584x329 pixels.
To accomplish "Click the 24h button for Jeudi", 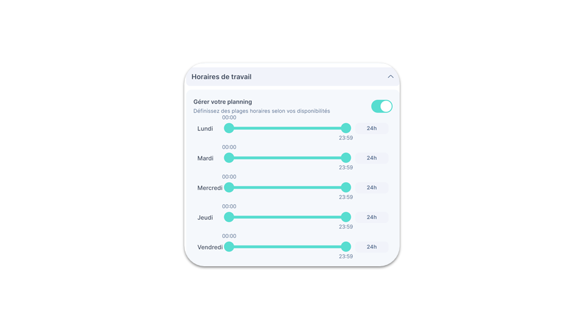I will coord(372,217).
